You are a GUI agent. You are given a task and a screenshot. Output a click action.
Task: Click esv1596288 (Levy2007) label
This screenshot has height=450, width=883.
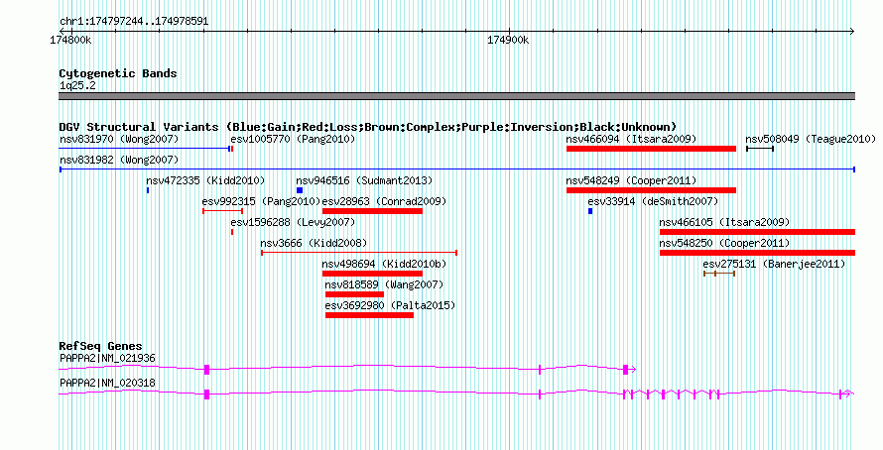coord(293,222)
